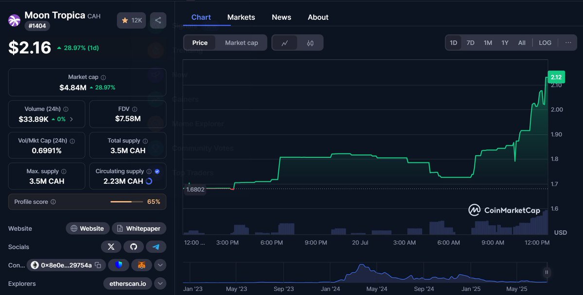
Task: Click the Ethereum logo in contract chip
Action: pyautogui.click(x=35, y=265)
